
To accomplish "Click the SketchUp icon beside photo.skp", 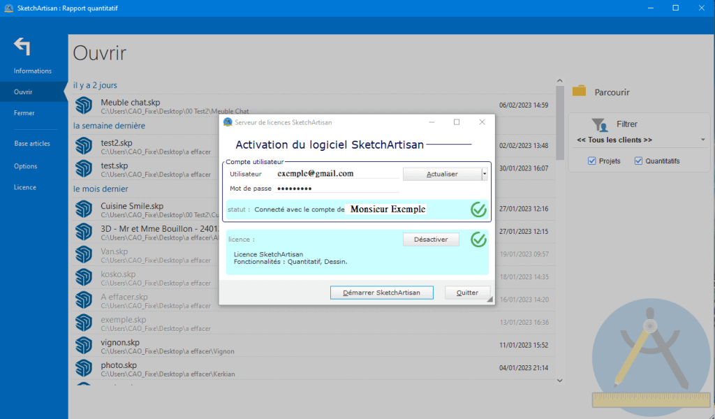I will point(84,368).
